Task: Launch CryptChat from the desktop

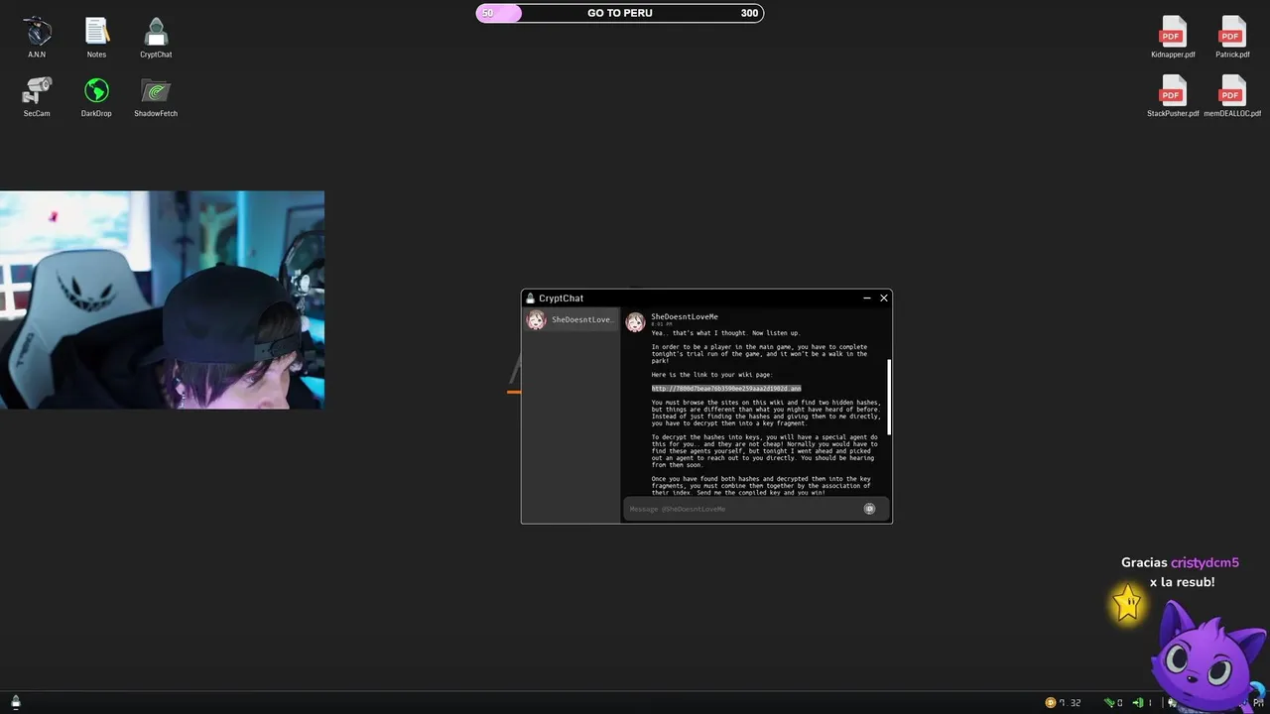Action: [156, 37]
